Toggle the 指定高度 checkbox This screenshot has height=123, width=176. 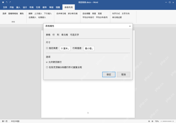(x=47, y=48)
